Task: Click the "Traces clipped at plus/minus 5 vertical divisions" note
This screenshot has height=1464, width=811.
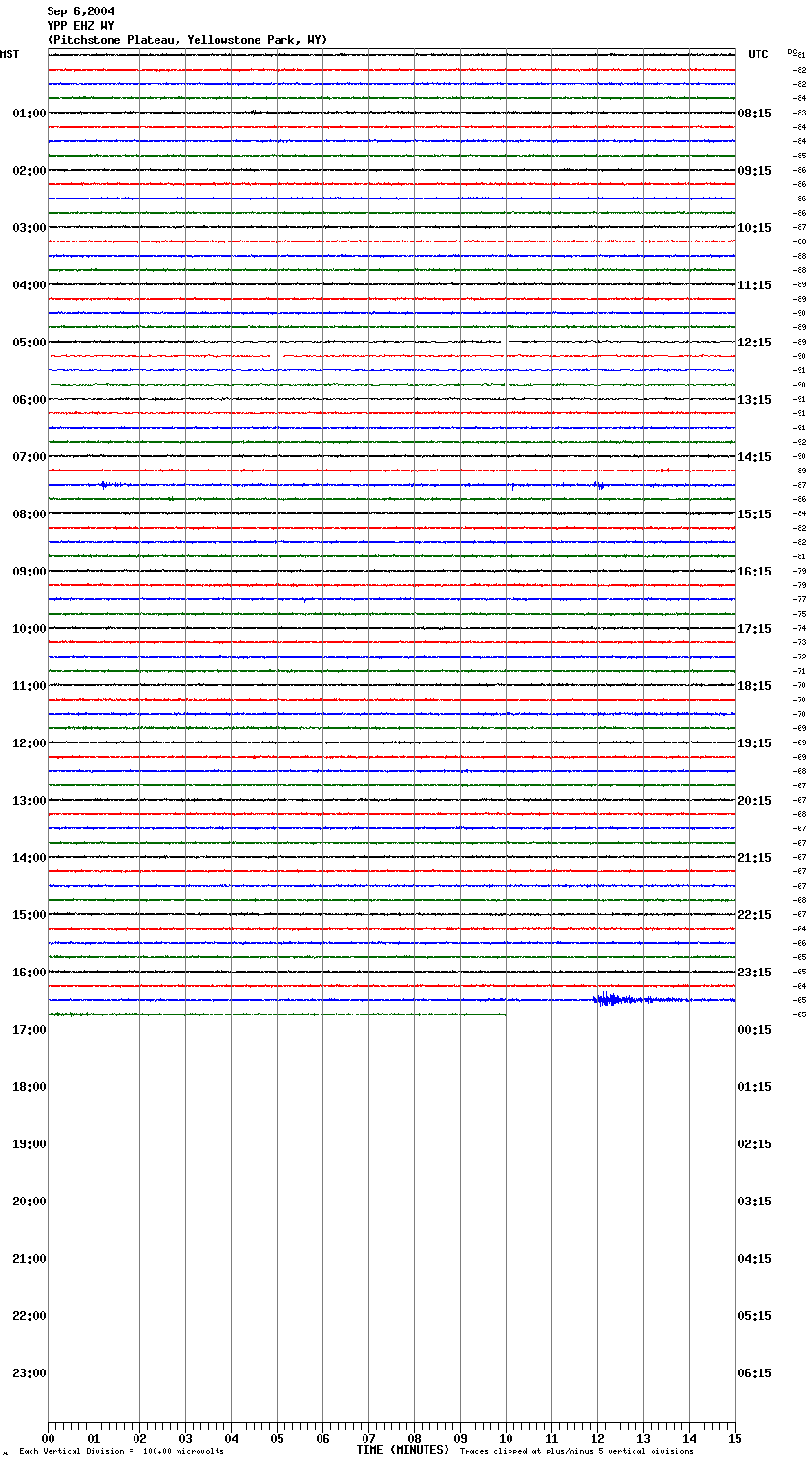Action: point(576,1452)
